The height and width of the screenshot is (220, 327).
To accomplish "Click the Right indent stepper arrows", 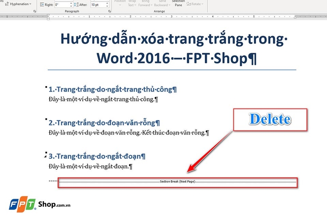I will (x=71, y=4).
